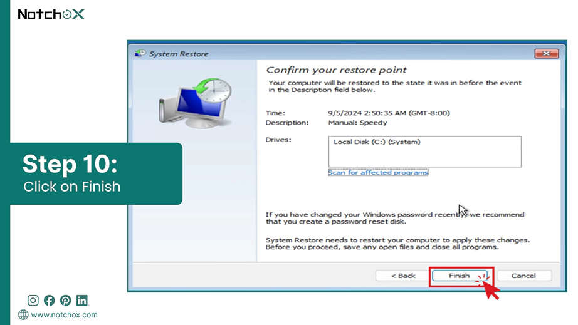This screenshot has width=578, height=325.
Task: Click the Instagram icon
Action: click(33, 301)
